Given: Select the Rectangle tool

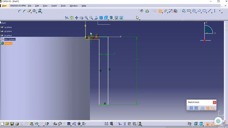Looking at the screenshot, I should coord(189,11).
